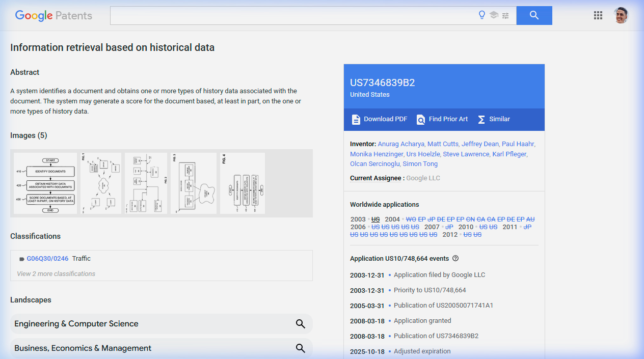Click Publication of US20050071741A1 event
Image resolution: width=644 pixels, height=359 pixels.
(444, 306)
